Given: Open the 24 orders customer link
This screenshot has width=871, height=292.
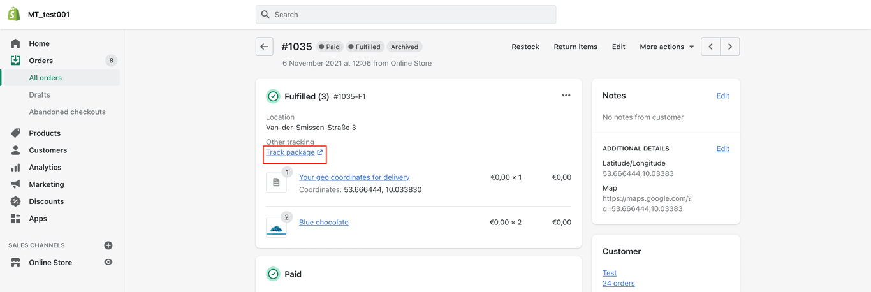Looking at the screenshot, I should [x=618, y=283].
